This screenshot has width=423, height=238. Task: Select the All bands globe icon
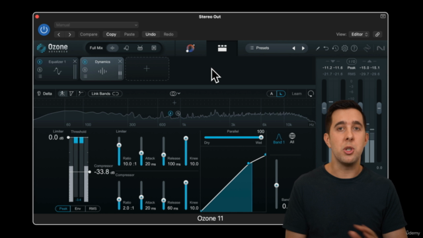[x=292, y=138]
